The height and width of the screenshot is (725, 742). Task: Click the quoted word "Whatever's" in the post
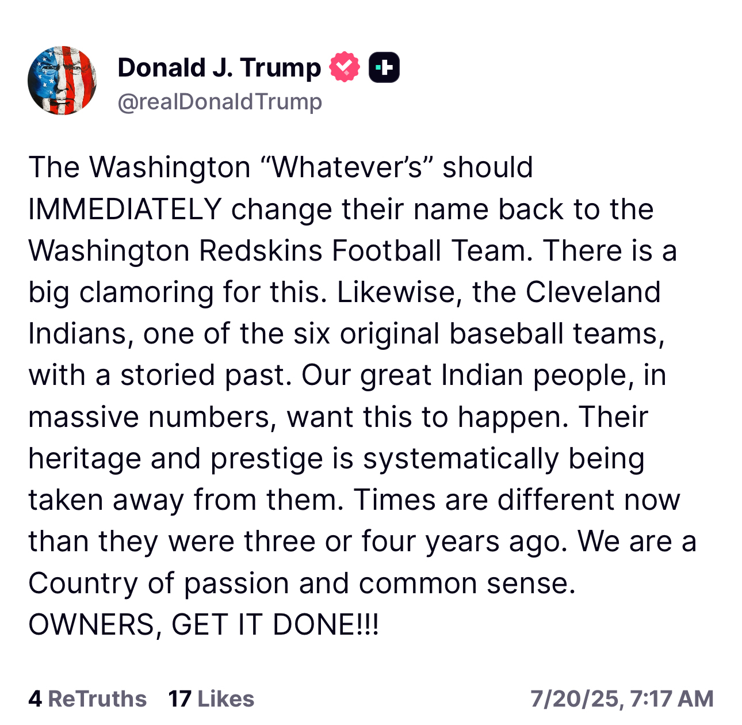[346, 167]
